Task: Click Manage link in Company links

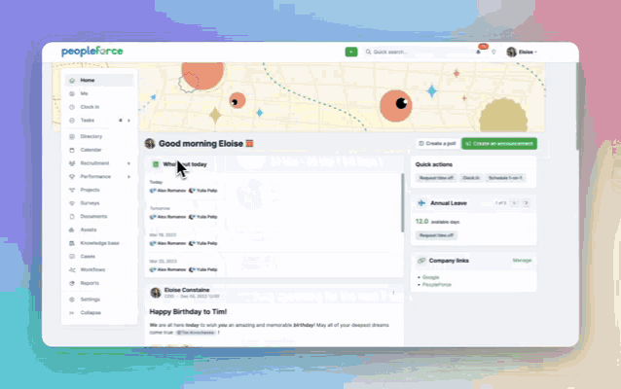Action: click(x=522, y=261)
